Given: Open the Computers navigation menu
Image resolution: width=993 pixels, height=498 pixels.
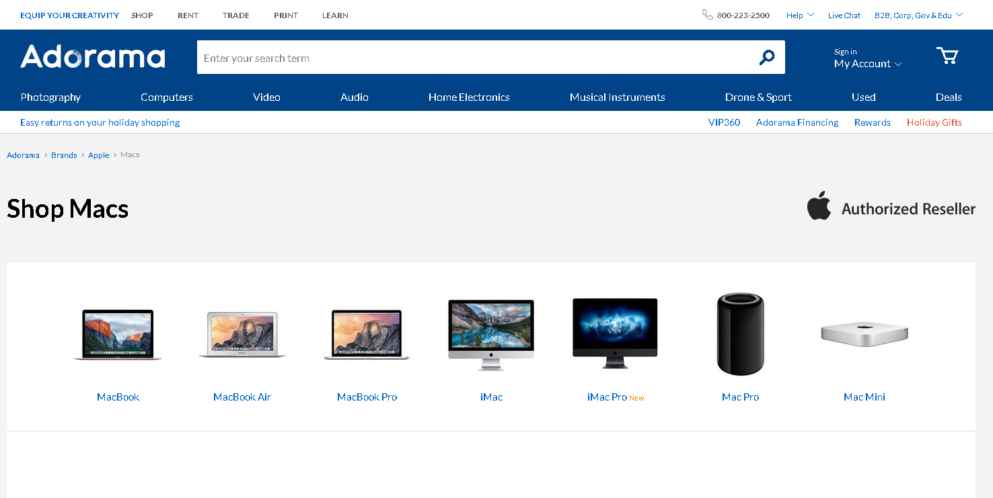Looking at the screenshot, I should coord(167,97).
